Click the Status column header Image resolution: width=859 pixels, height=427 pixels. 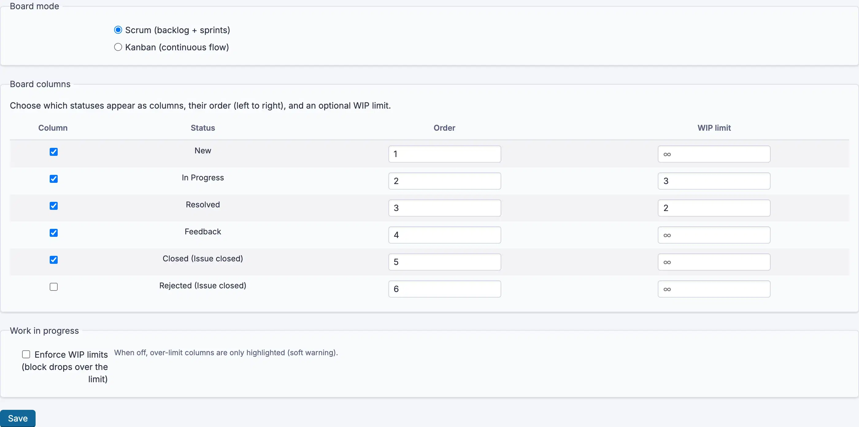click(x=203, y=128)
